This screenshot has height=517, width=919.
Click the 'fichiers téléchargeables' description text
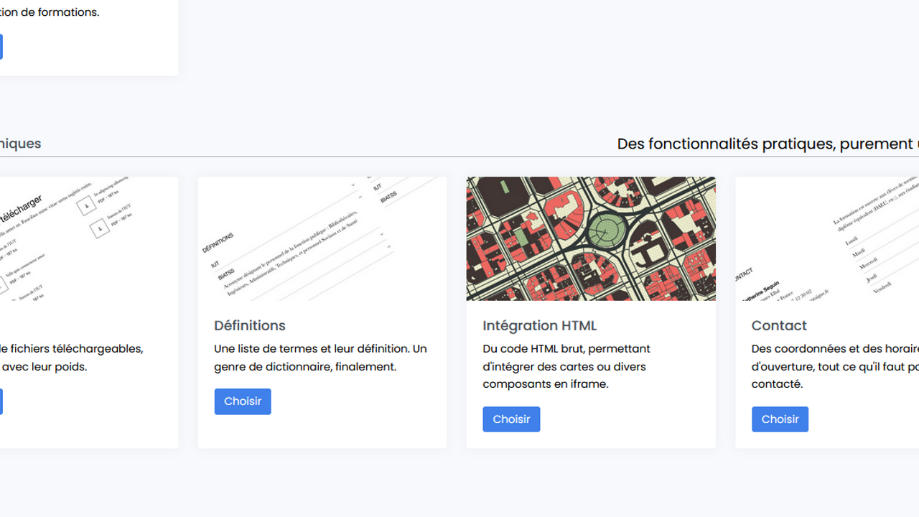point(72,358)
